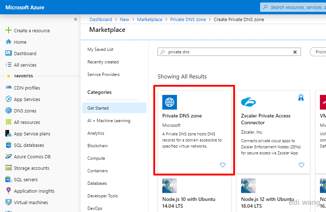Open Recently created in Marketplace
The width and height of the screenshot is (326, 212).
click(x=103, y=62)
